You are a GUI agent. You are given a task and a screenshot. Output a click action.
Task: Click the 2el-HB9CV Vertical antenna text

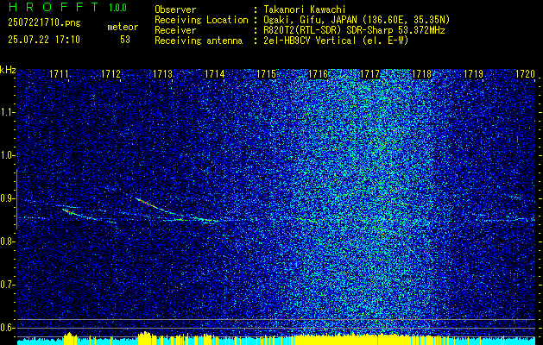[x=337, y=41]
